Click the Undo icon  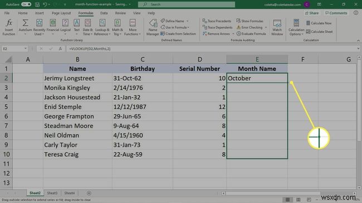click(45, 4)
